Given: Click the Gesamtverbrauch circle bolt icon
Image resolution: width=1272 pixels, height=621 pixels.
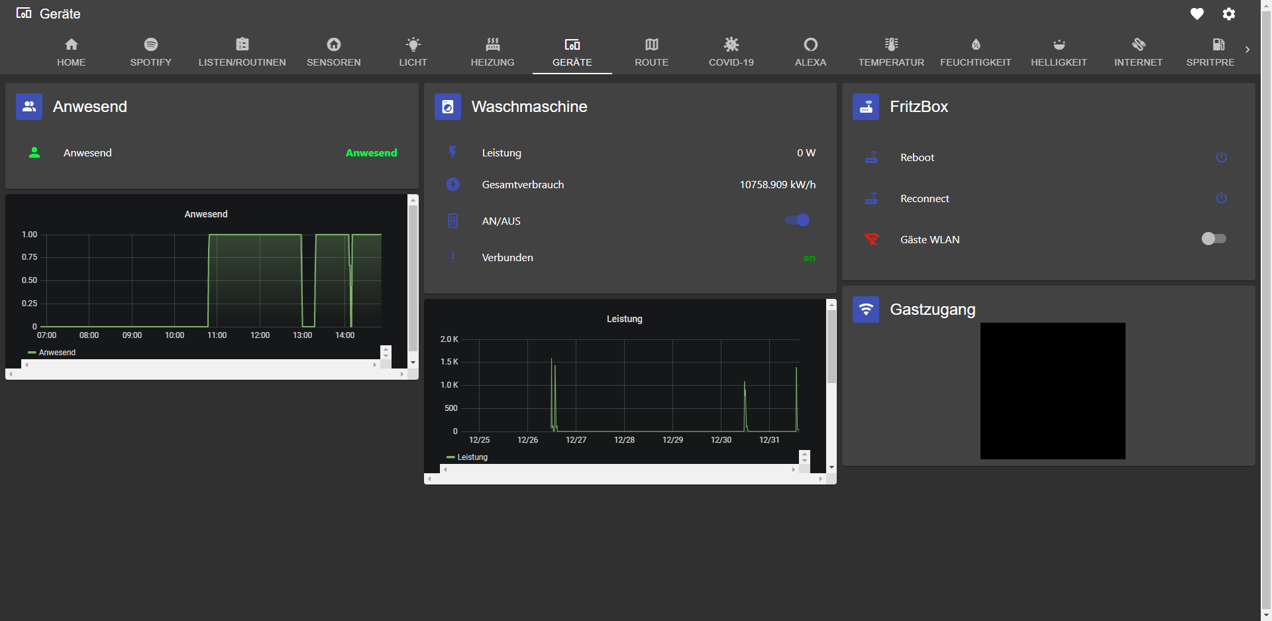Looking at the screenshot, I should (453, 184).
